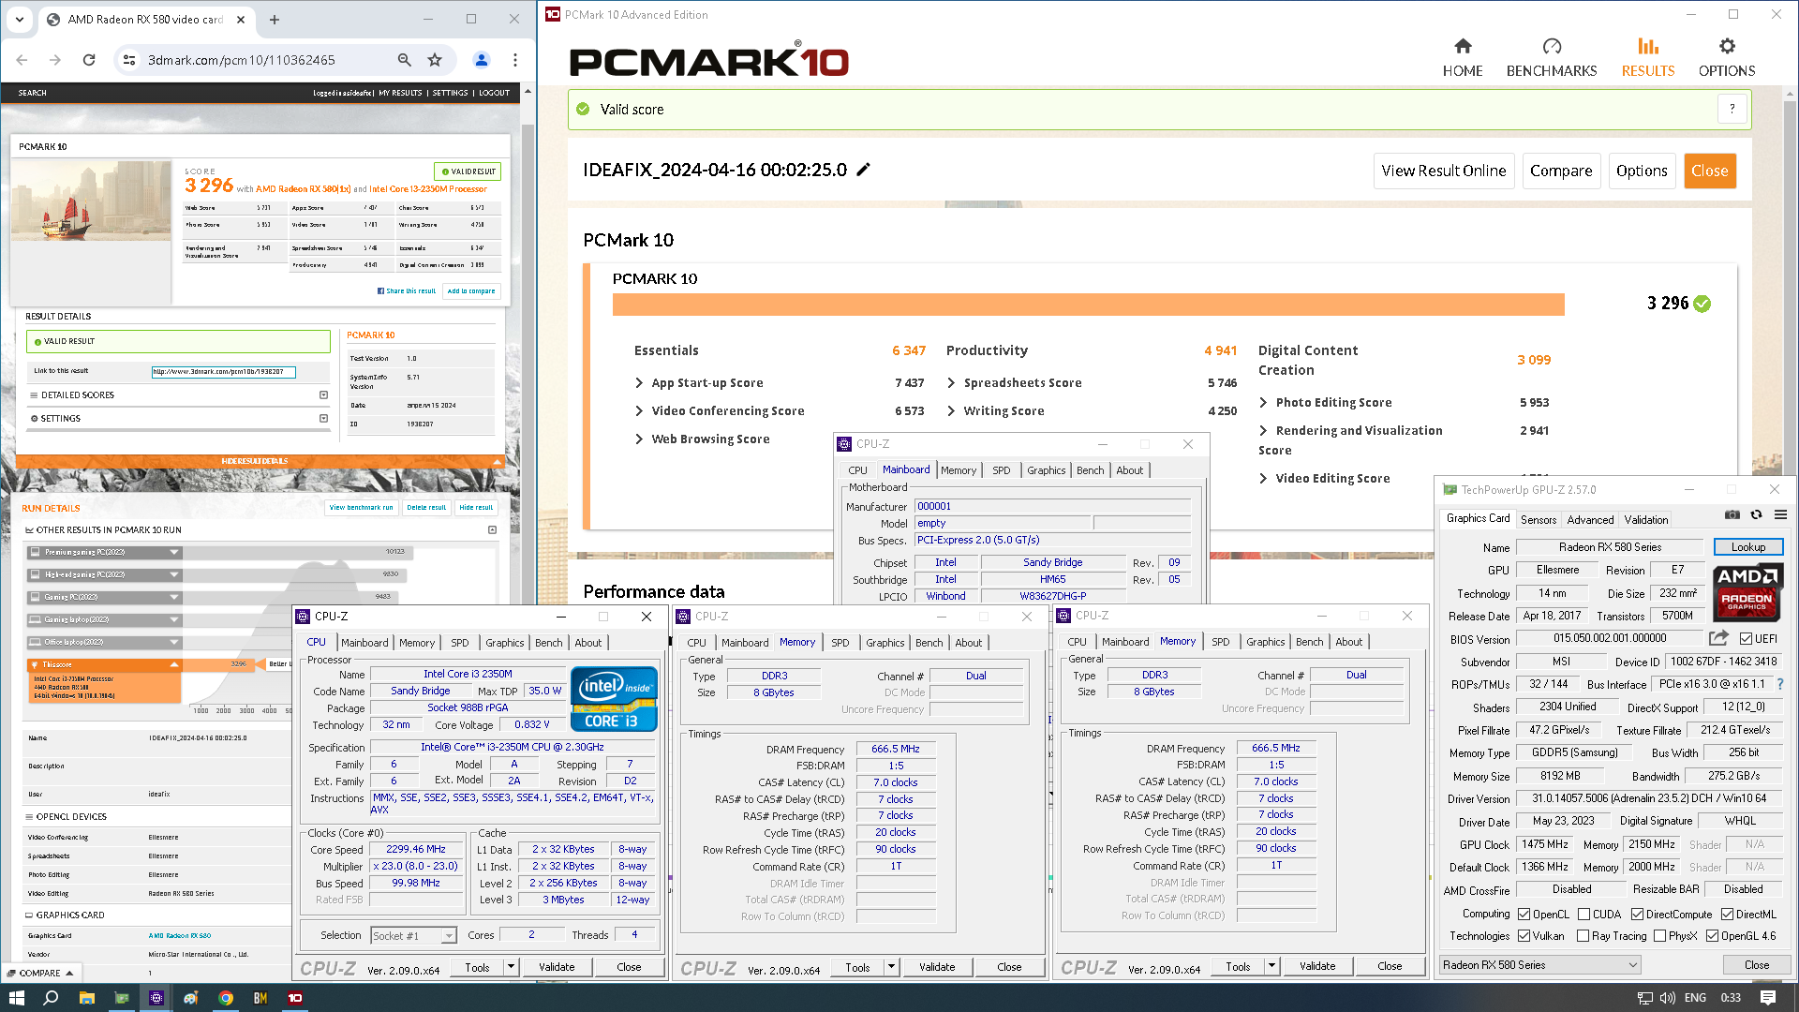
Task: Toggle the OpenGL 4.6 checkbox in GPU-Z
Action: (1713, 936)
